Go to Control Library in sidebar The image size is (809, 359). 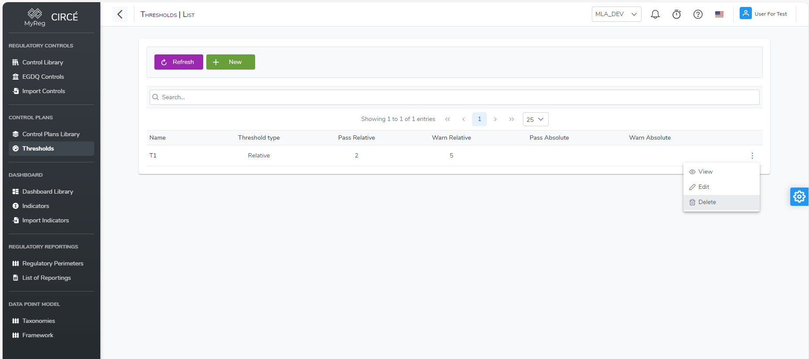[x=42, y=63]
